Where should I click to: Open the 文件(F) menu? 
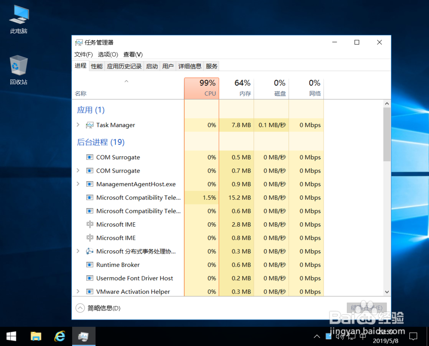click(x=84, y=55)
